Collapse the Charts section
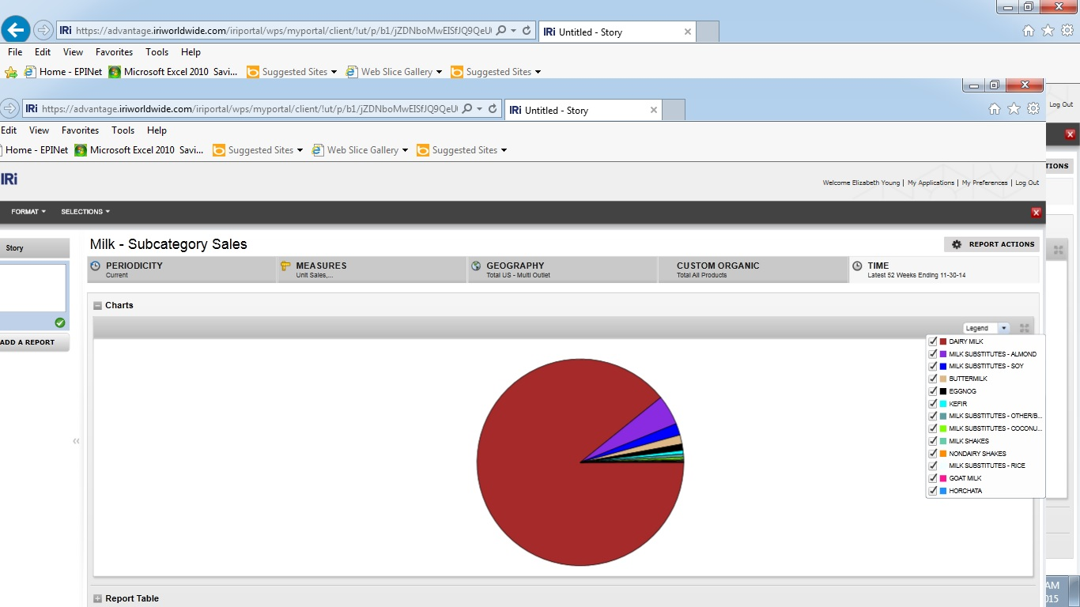Screen dimensions: 1080x607 [x=97, y=305]
